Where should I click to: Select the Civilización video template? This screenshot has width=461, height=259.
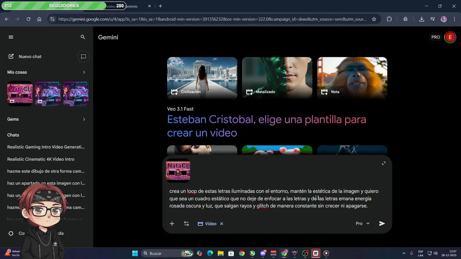pyautogui.click(x=202, y=78)
